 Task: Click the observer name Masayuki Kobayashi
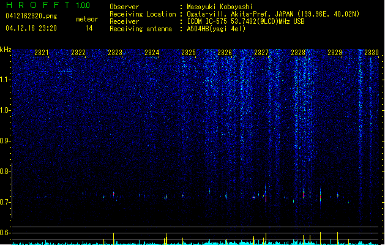(x=220, y=7)
